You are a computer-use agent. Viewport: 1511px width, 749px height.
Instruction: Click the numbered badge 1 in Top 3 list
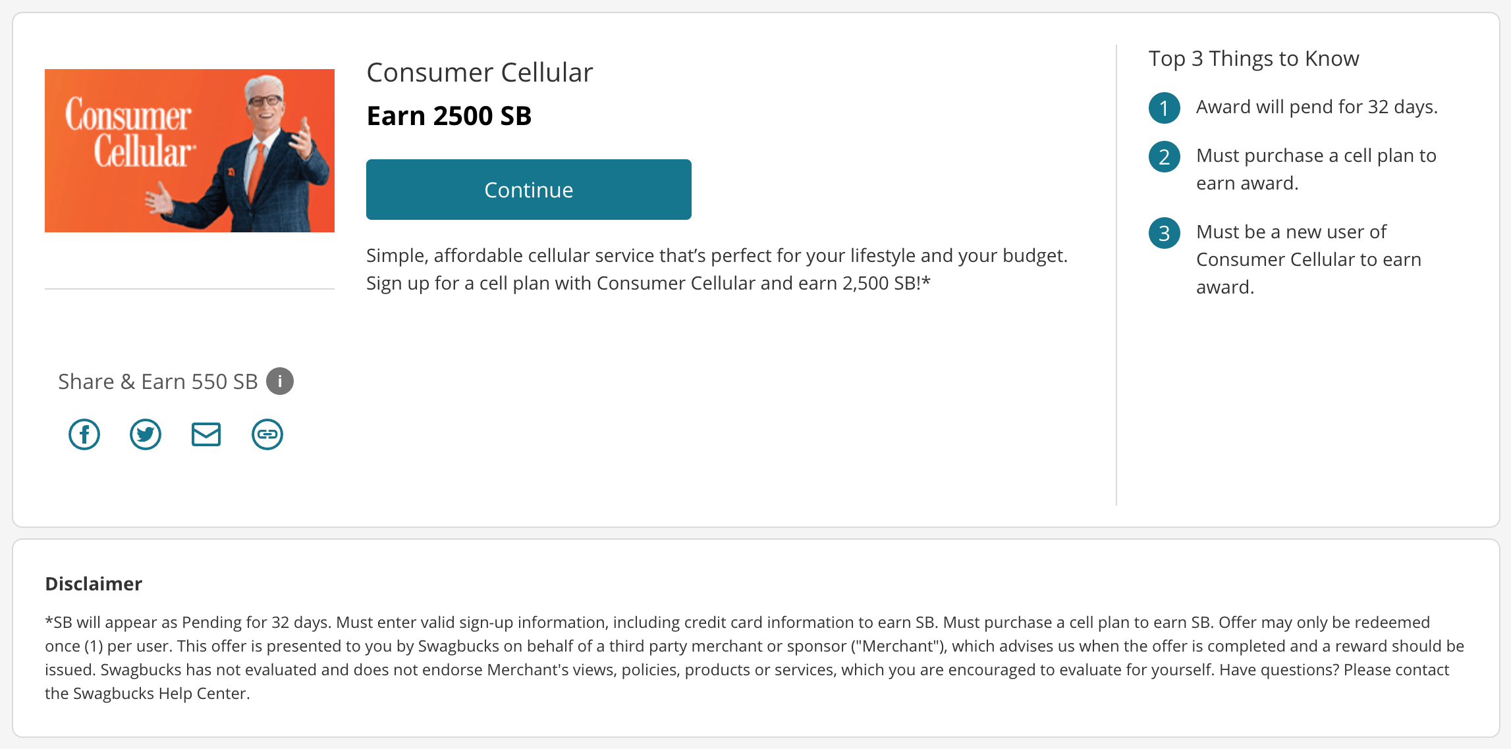[x=1164, y=108]
